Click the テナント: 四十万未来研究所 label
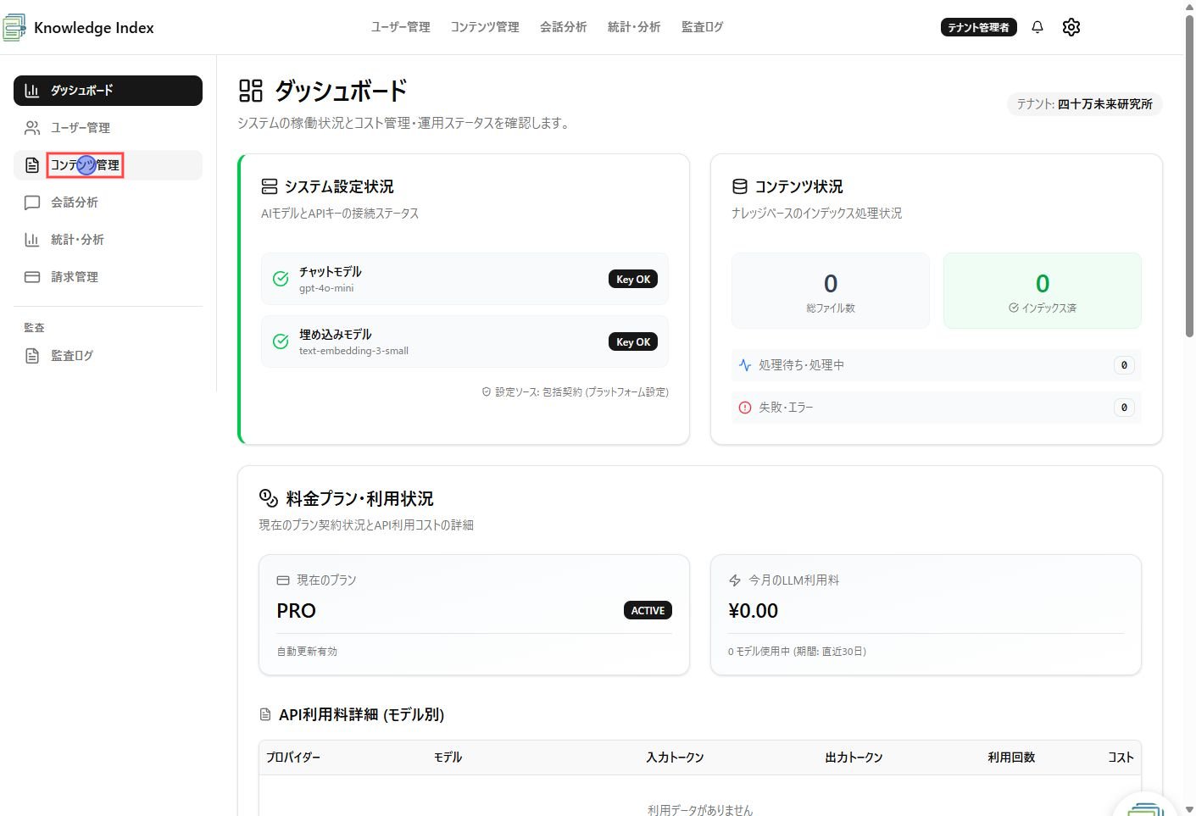This screenshot has height=816, width=1196. click(1084, 104)
